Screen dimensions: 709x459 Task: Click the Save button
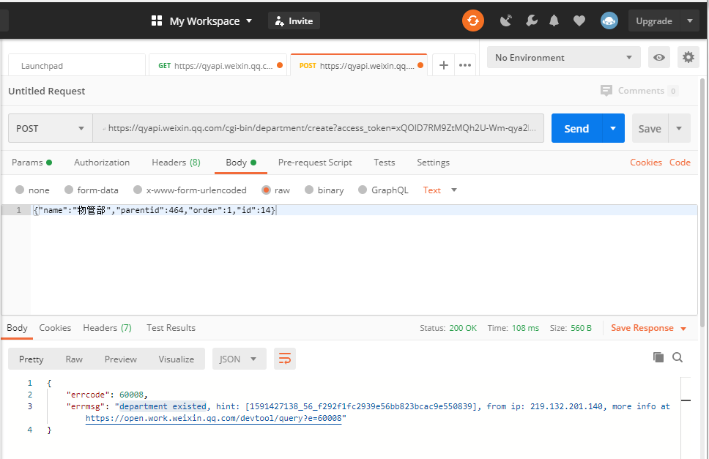650,128
